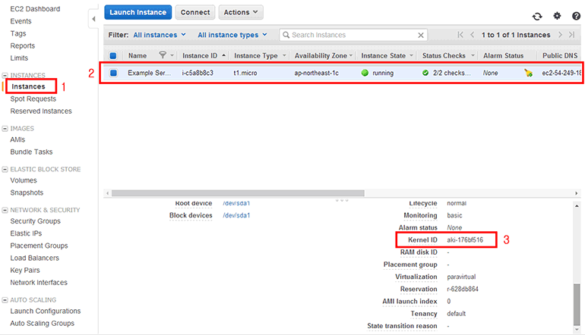Viewport: 585px width, 335px height.
Task: Click the alarm status bell icon
Action: (528, 73)
